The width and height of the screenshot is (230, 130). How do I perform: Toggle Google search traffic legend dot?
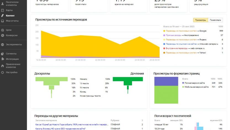click(164, 31)
